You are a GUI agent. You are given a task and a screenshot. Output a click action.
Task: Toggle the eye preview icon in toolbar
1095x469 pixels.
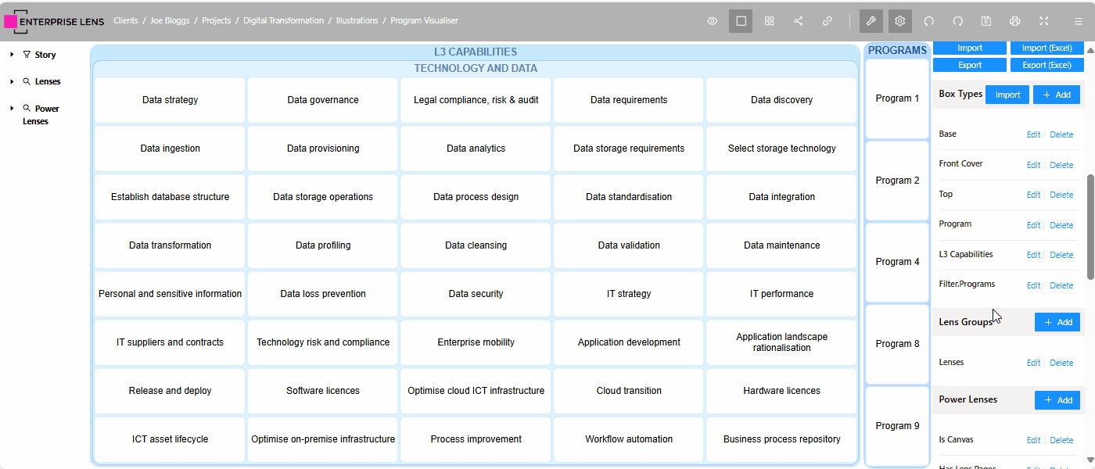coord(712,21)
